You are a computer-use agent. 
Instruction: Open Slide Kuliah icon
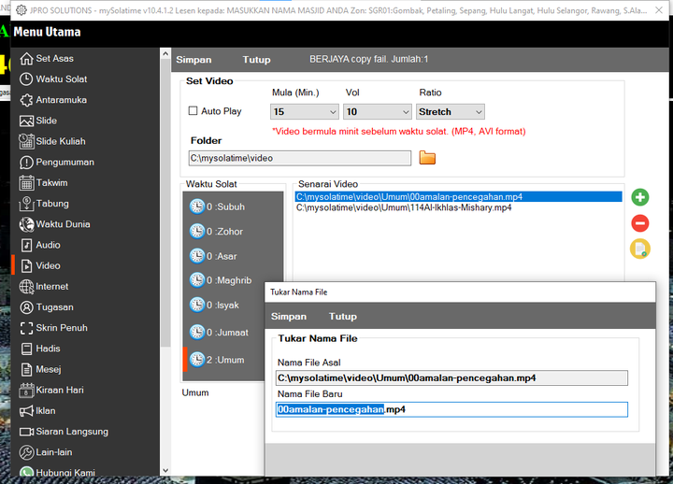coord(26,141)
